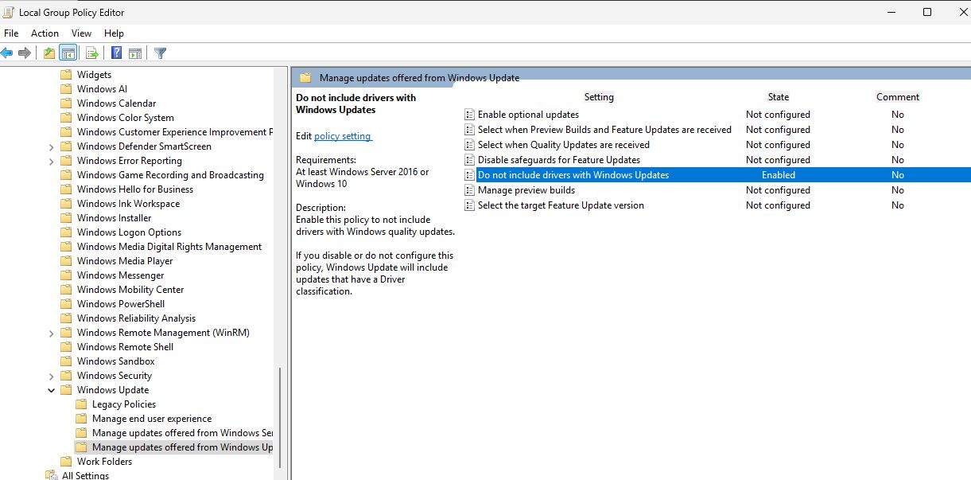This screenshot has height=480, width=971.
Task: Open the Action menu
Action: [x=45, y=33]
